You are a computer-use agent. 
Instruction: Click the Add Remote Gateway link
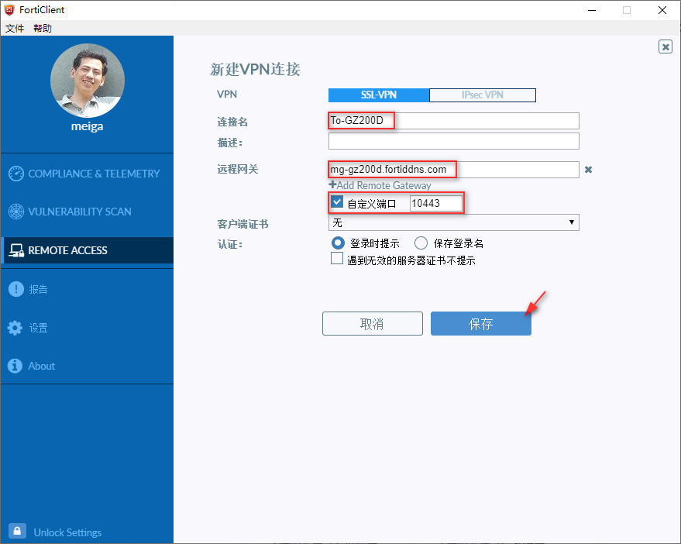click(380, 185)
